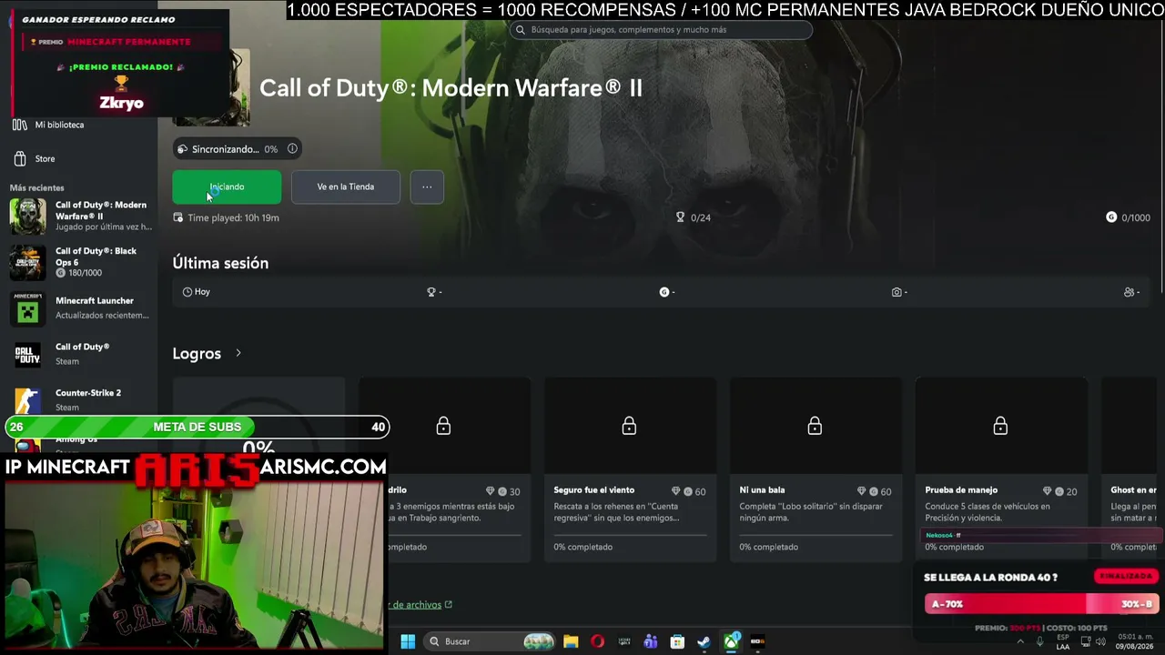This screenshot has height=655, width=1165.
Task: Click the Más recientes sidebar label
Action: (x=37, y=187)
